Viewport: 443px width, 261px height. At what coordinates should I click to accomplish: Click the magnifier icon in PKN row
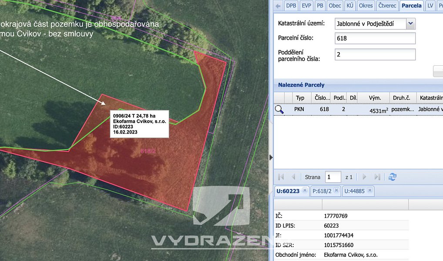coord(279,109)
